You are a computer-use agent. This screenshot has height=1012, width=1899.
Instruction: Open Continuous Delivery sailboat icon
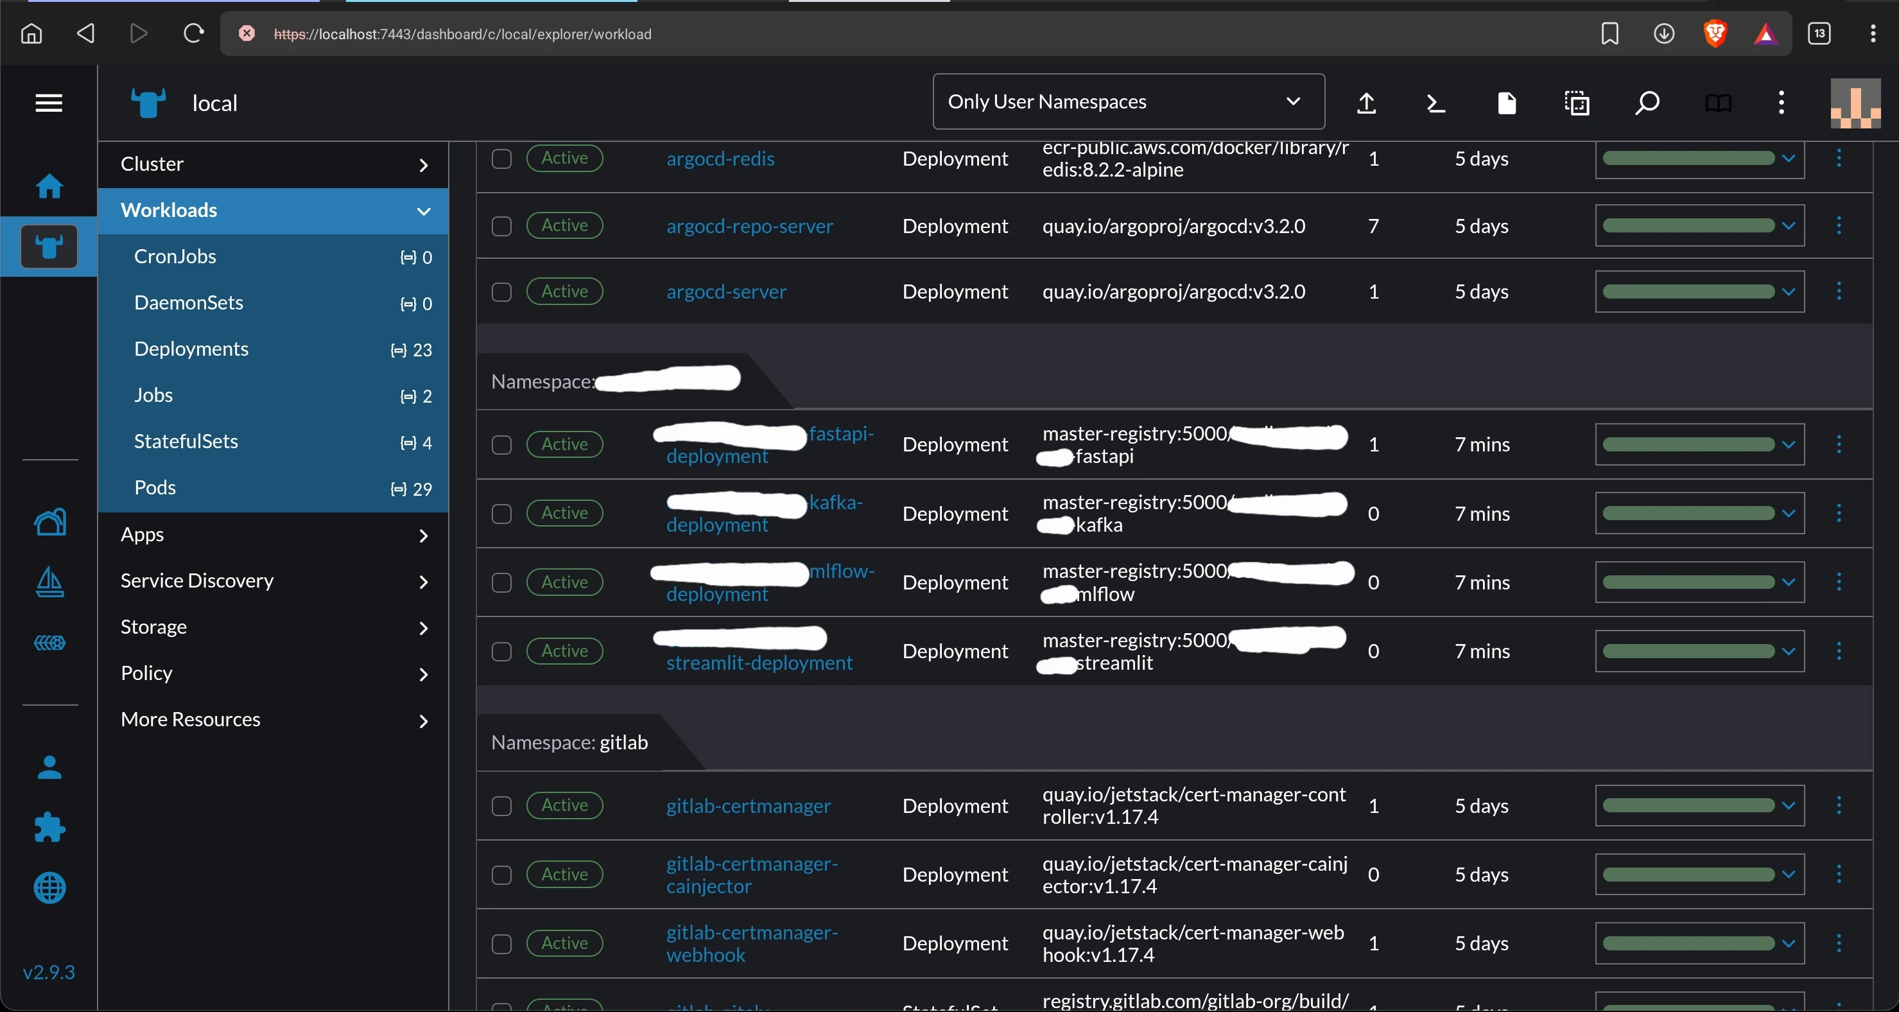[x=49, y=582]
